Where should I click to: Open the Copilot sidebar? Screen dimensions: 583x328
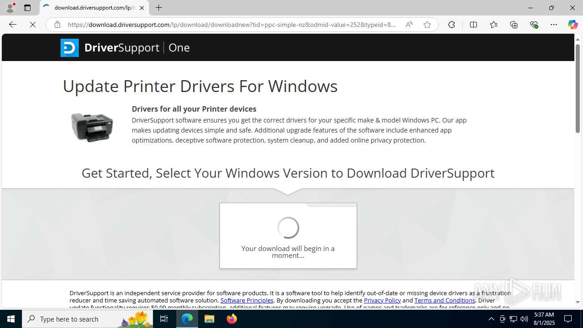coord(573,25)
